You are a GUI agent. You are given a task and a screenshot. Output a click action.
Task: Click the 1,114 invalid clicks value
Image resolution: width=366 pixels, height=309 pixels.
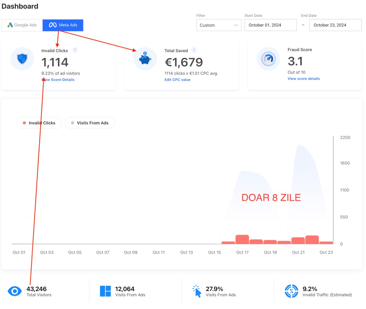point(55,62)
